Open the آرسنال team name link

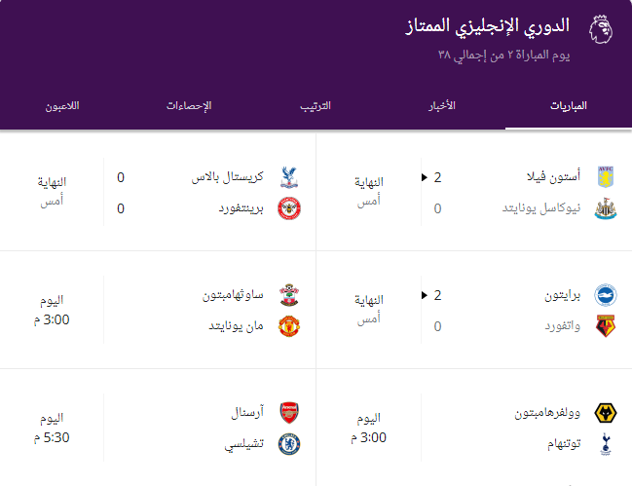coord(247,412)
